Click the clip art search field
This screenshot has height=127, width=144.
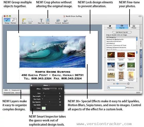tap(116, 88)
